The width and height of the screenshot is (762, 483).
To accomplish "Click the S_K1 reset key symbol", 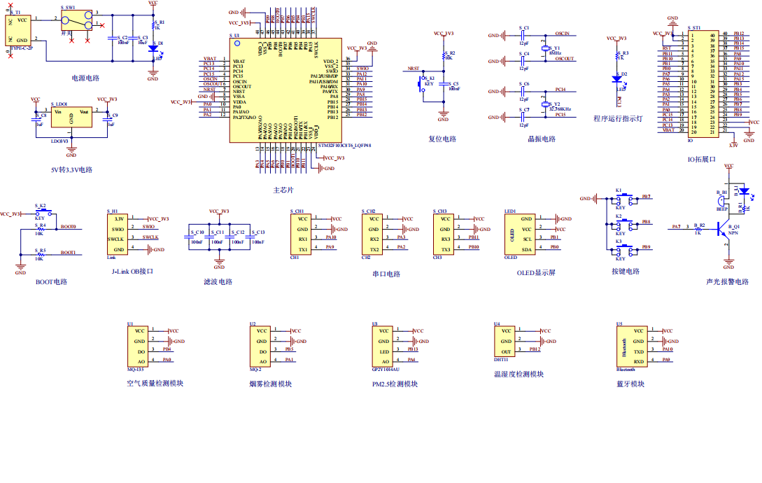I will tap(422, 84).
